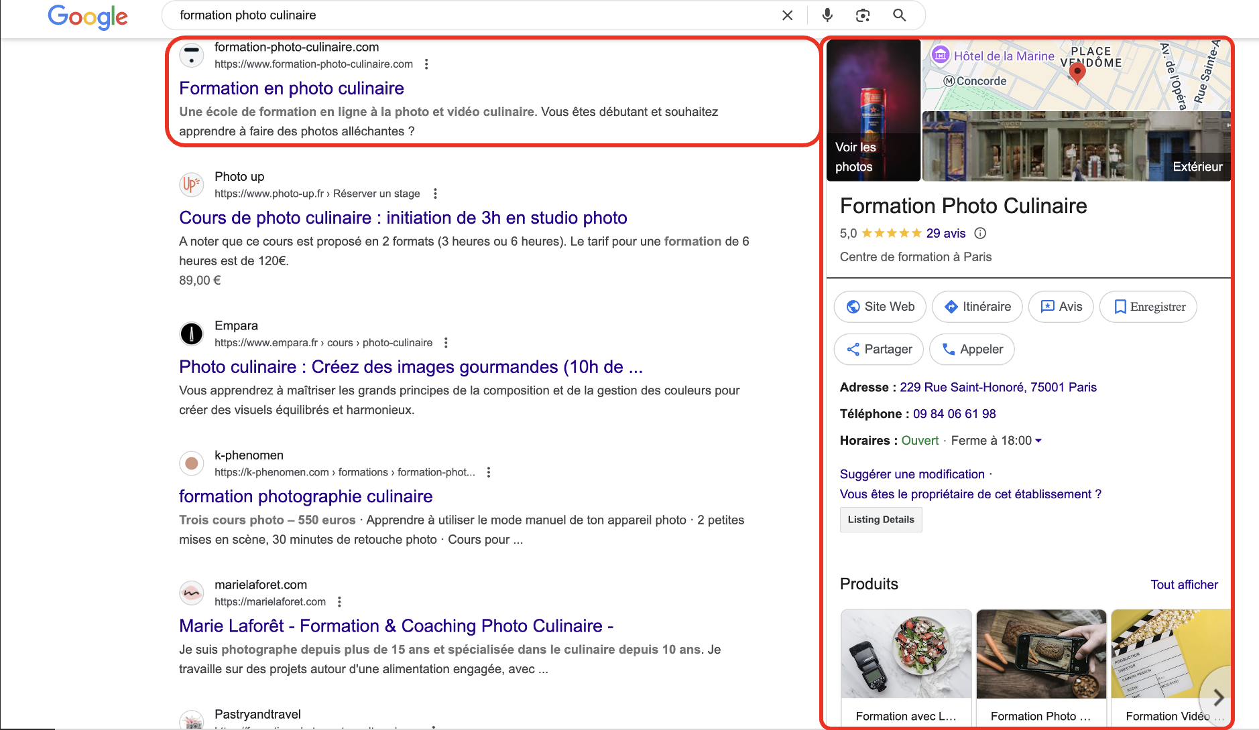This screenshot has height=730, width=1259.
Task: Click the info icon next to 29 avis
Action: click(980, 233)
